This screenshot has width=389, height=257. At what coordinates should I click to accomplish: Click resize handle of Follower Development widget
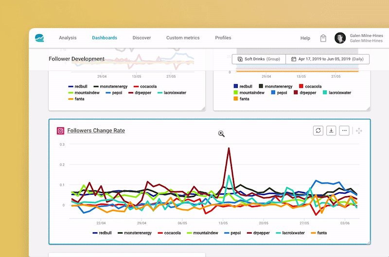click(203, 109)
